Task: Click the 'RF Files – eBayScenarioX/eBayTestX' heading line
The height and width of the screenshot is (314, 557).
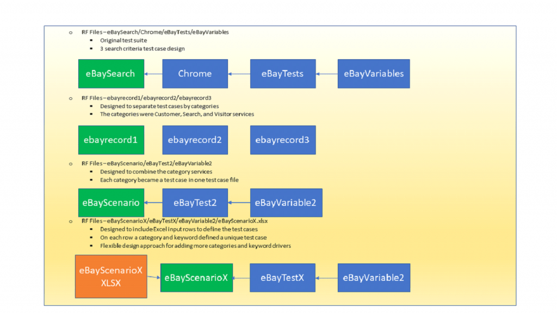Action: coord(175,221)
